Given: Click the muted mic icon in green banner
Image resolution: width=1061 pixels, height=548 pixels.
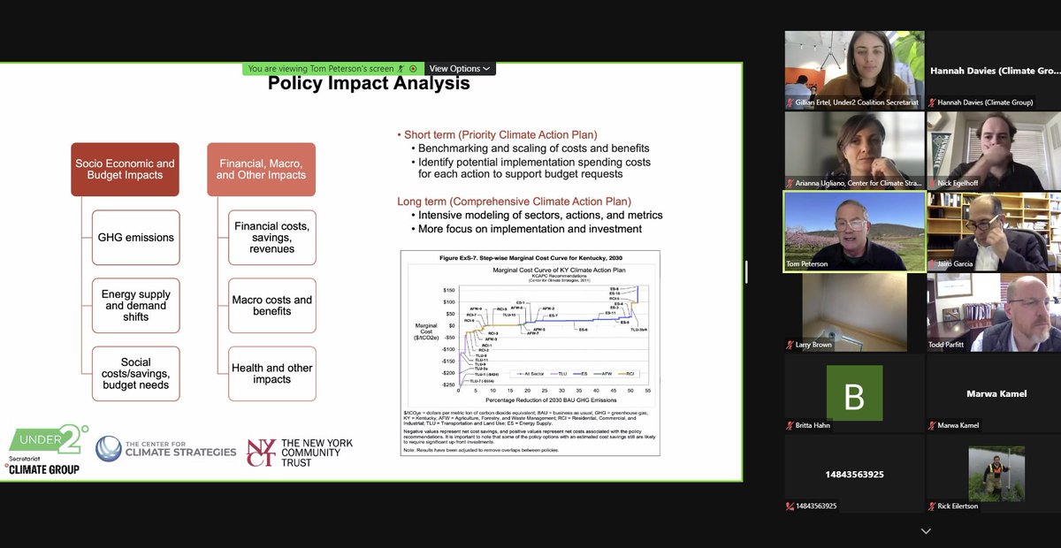Looking at the screenshot, I should click(401, 68).
